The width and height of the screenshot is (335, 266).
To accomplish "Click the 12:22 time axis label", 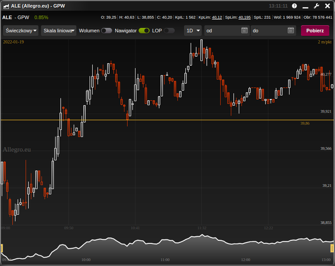I will click(x=269, y=228).
